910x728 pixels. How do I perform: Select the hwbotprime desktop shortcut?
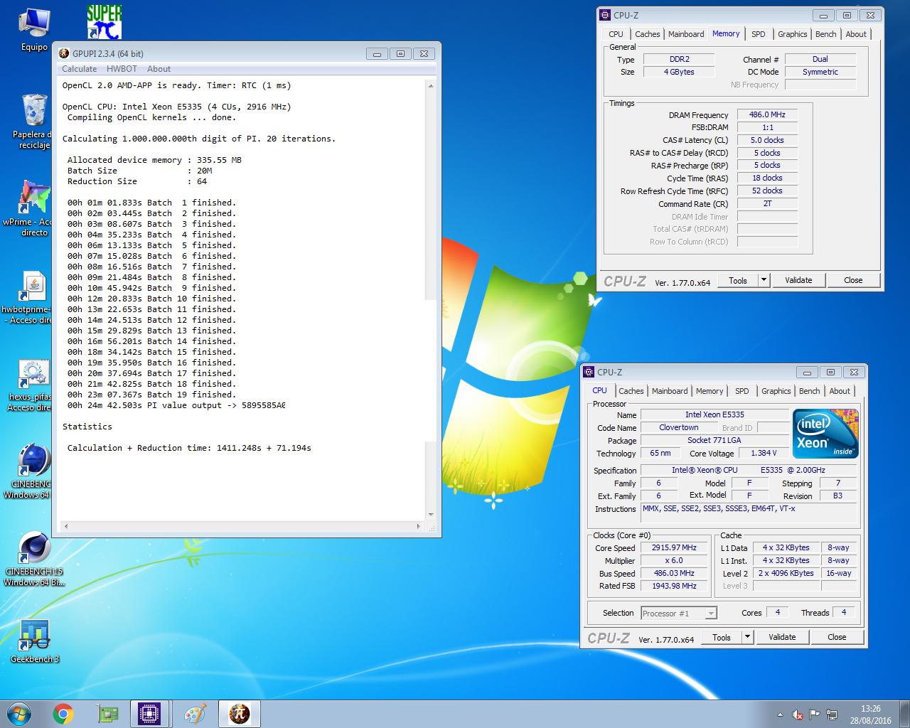pyautogui.click(x=33, y=297)
